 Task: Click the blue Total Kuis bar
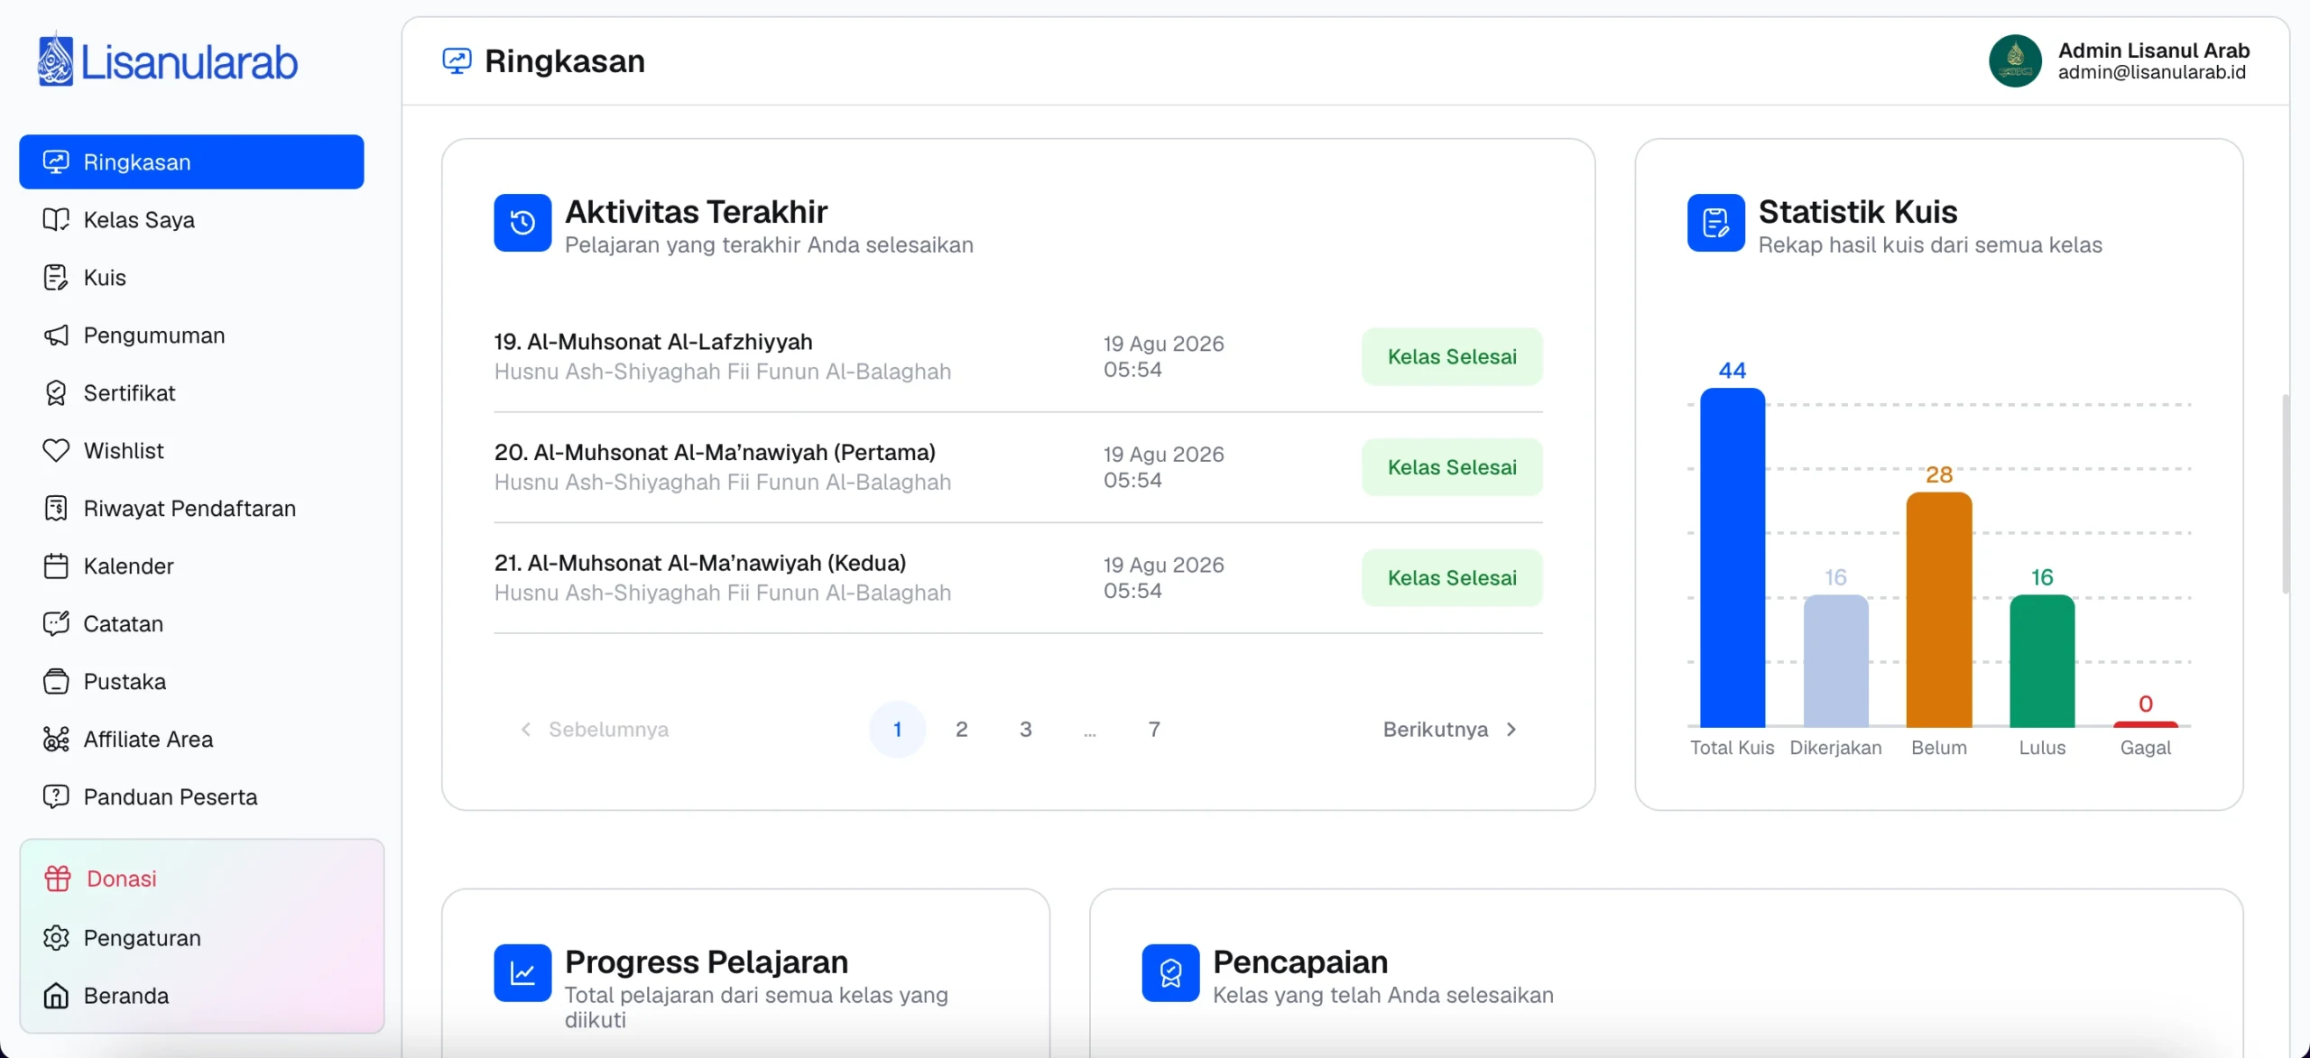coord(1732,557)
